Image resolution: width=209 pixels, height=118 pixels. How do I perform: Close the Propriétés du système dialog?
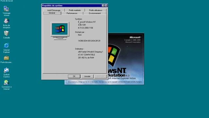pos(106,6)
